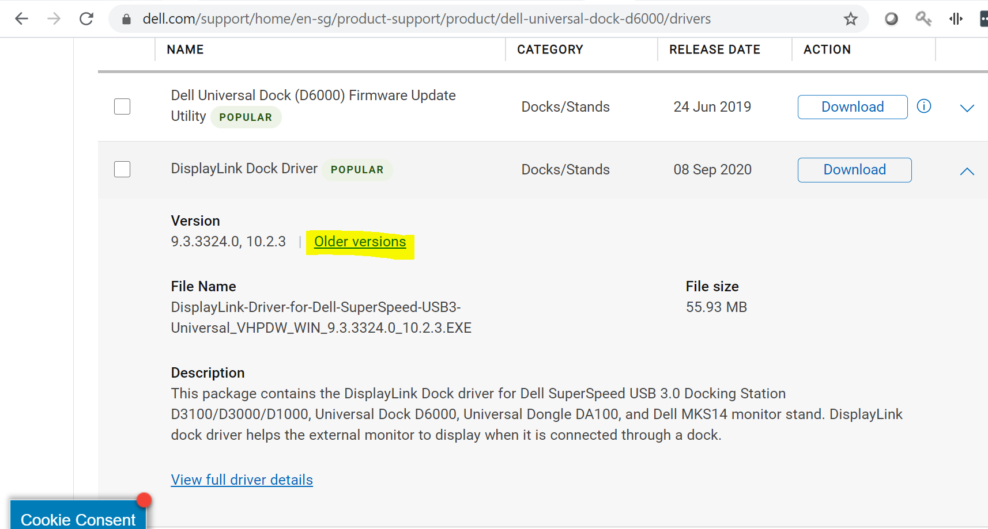Expand the Firmware Update Utility row details
The width and height of the screenshot is (988, 529).
coord(967,108)
